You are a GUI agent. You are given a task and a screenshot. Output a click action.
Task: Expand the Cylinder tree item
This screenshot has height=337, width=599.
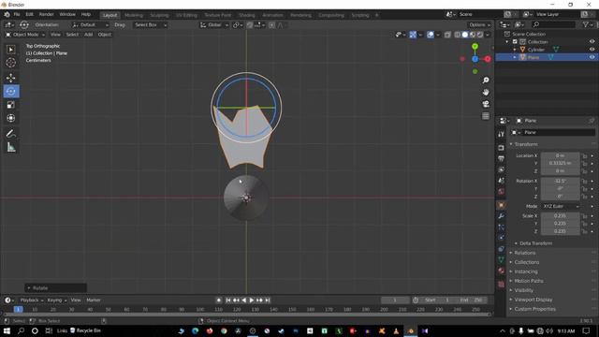pos(515,50)
